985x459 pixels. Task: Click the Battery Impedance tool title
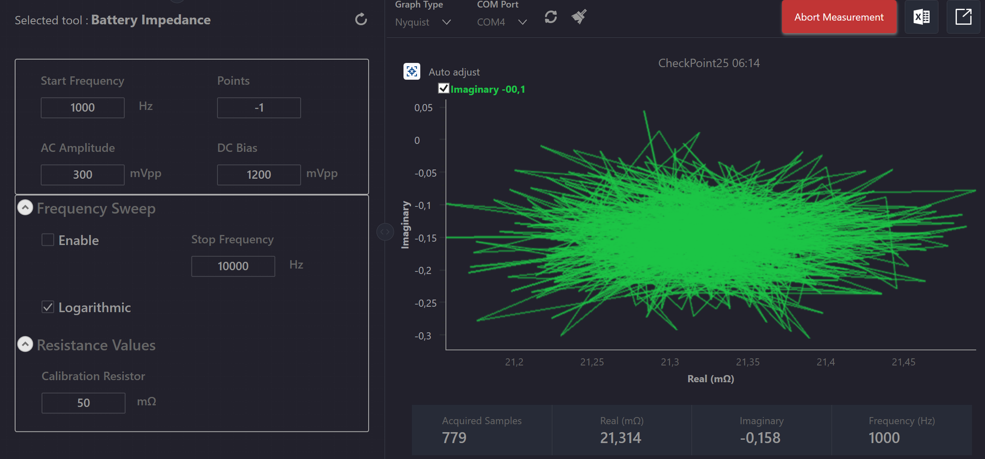click(151, 20)
